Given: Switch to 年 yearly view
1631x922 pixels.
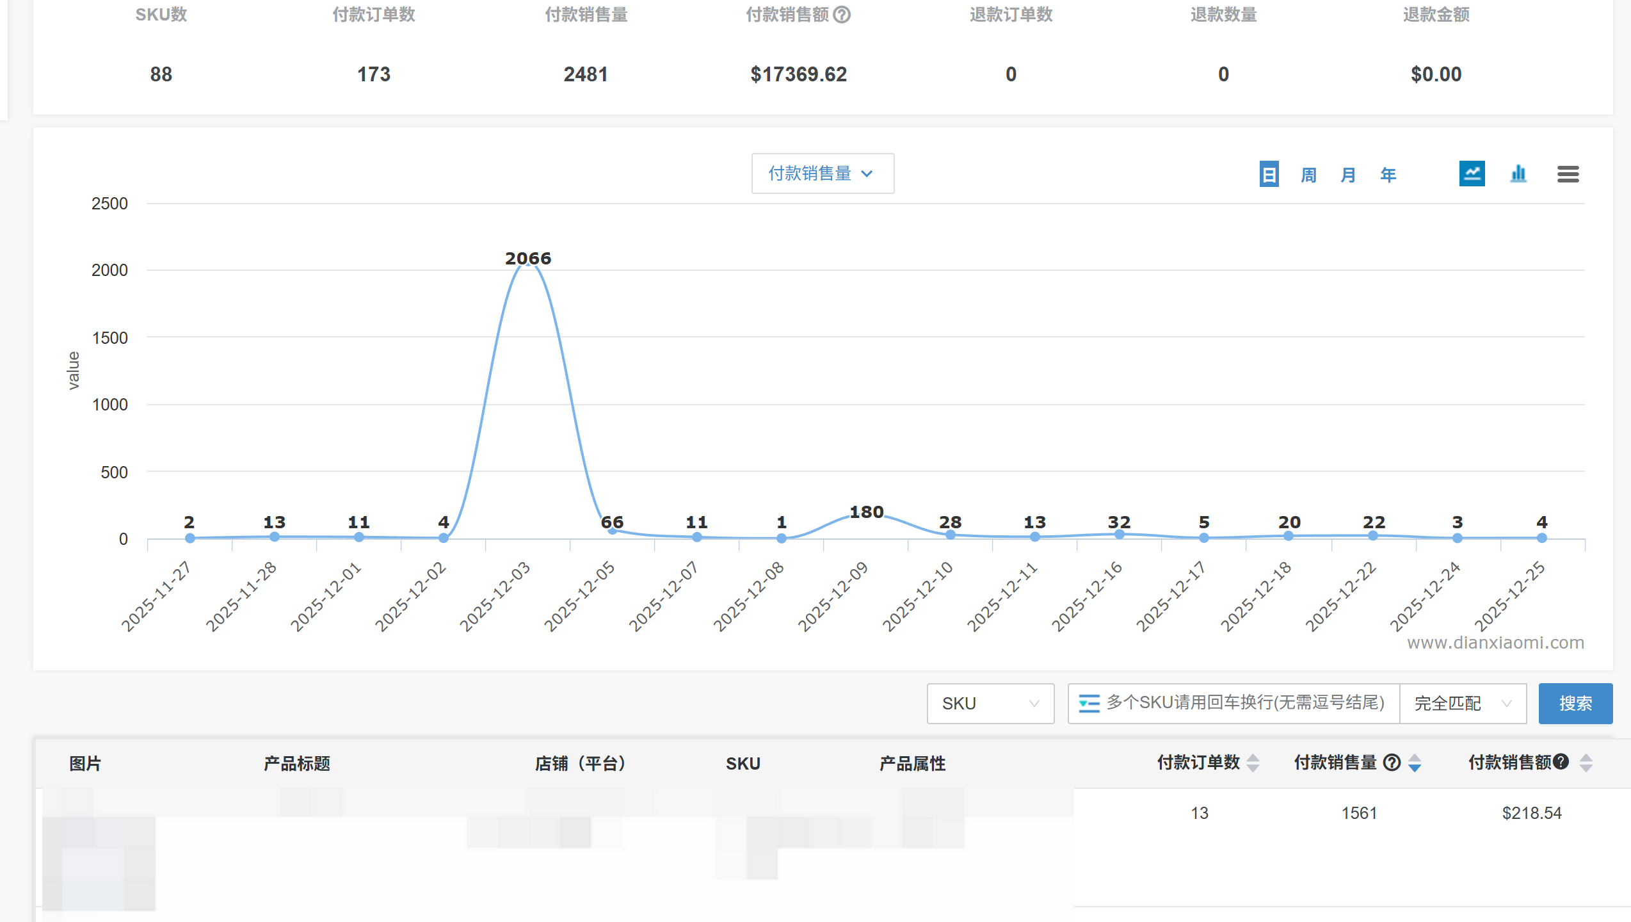Looking at the screenshot, I should (1388, 174).
